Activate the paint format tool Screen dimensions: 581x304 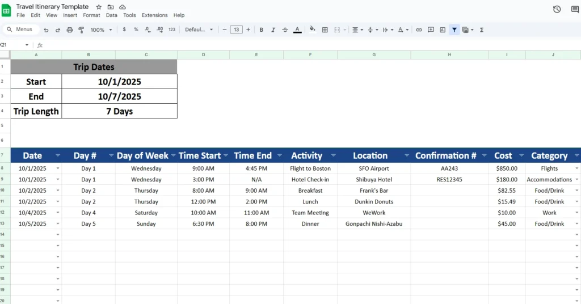point(81,30)
